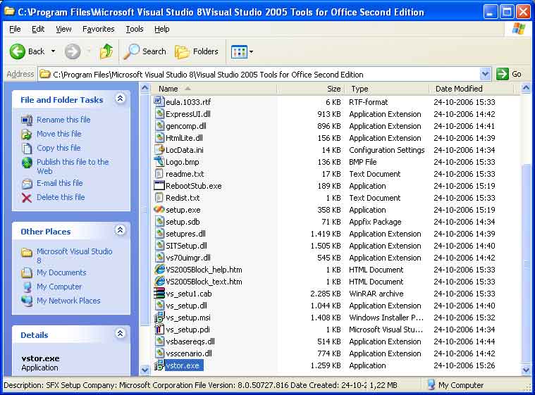Open the Views dropdown arrow
The image size is (535, 395).
coord(251,52)
